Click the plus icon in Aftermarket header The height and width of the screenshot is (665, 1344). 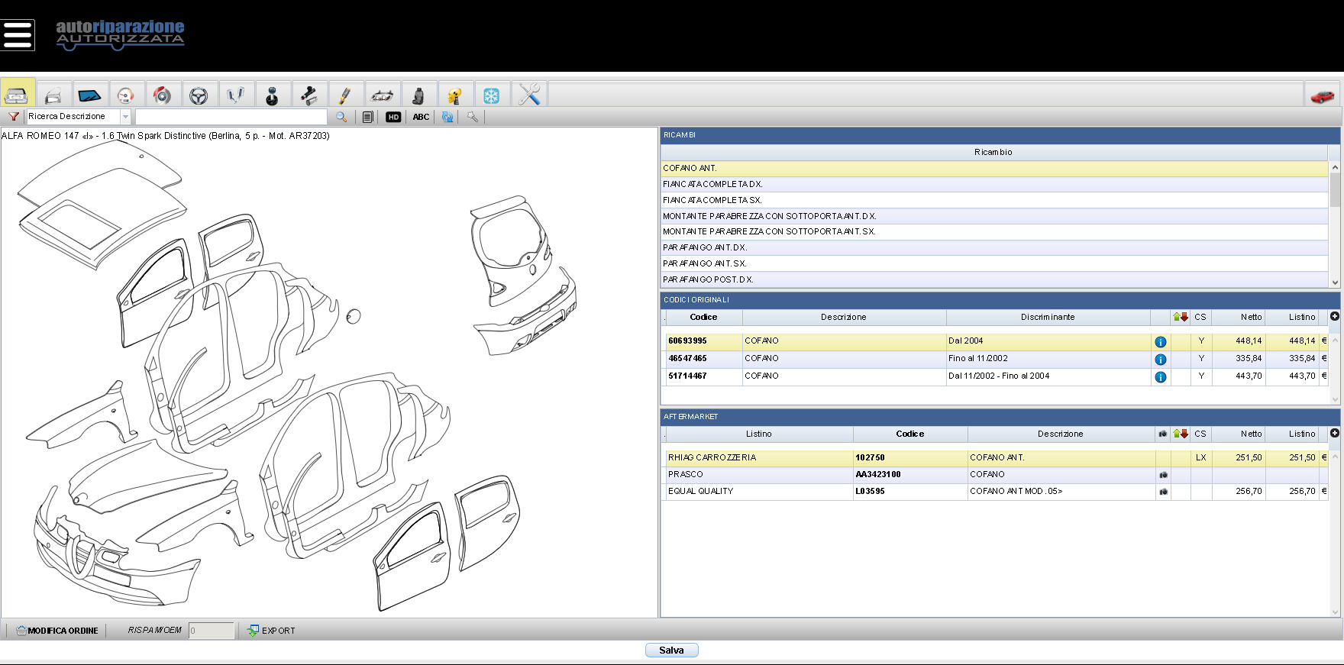point(1335,433)
